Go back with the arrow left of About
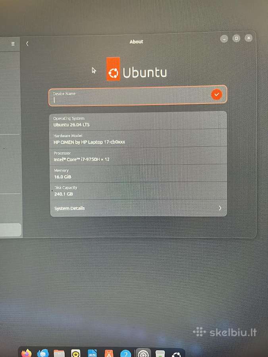Image resolution: width=268 pixels, height=357 pixels. click(27, 44)
